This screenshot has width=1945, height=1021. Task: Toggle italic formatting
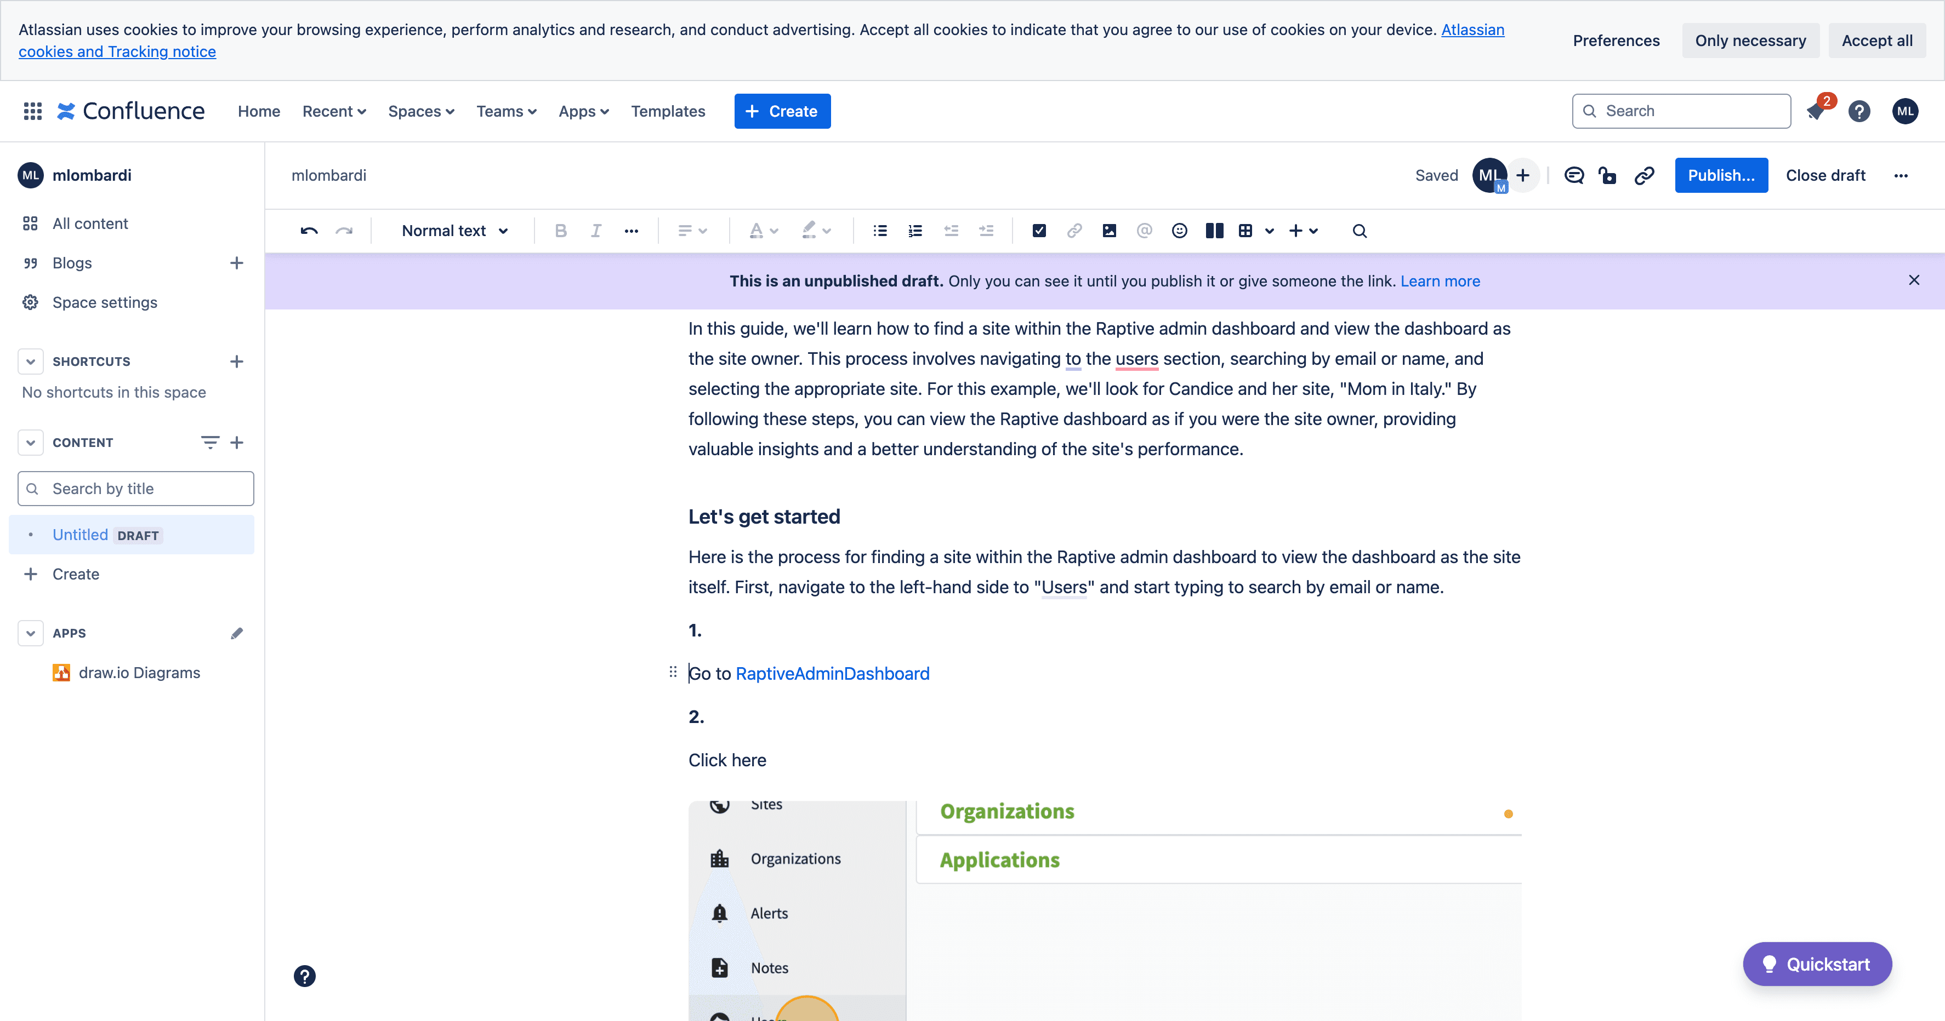(596, 231)
